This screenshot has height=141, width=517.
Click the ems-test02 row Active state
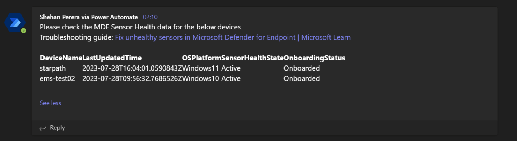(231, 78)
